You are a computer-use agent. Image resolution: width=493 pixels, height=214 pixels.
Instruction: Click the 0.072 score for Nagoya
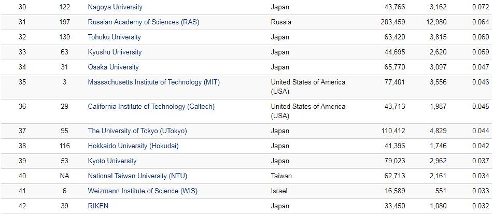[480, 7]
